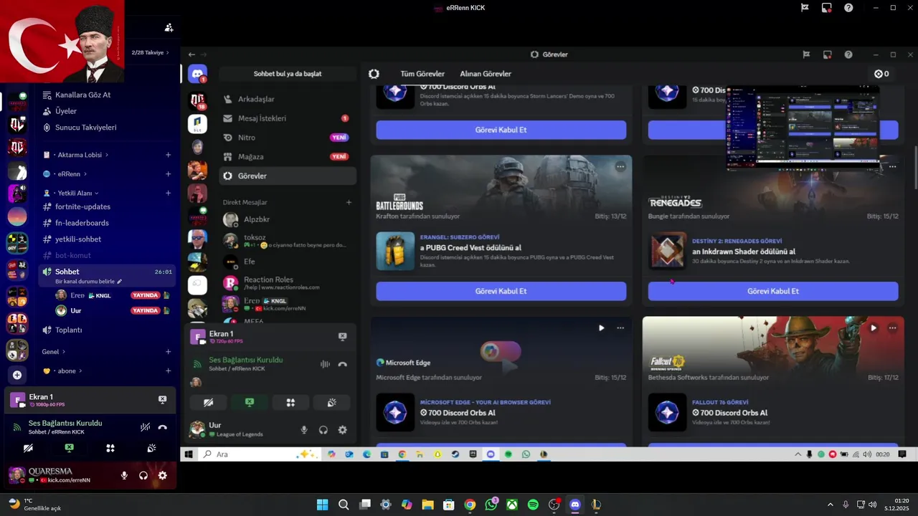Image resolution: width=918 pixels, height=516 pixels.
Task: Open help icon in streamed Görevler title bar
Action: point(848,54)
